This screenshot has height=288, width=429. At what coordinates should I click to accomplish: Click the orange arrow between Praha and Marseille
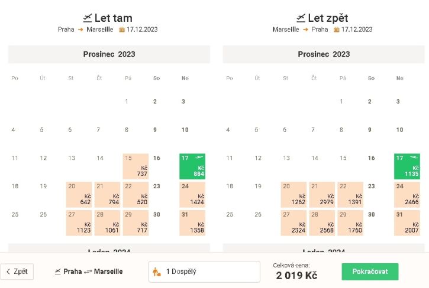pos(80,30)
